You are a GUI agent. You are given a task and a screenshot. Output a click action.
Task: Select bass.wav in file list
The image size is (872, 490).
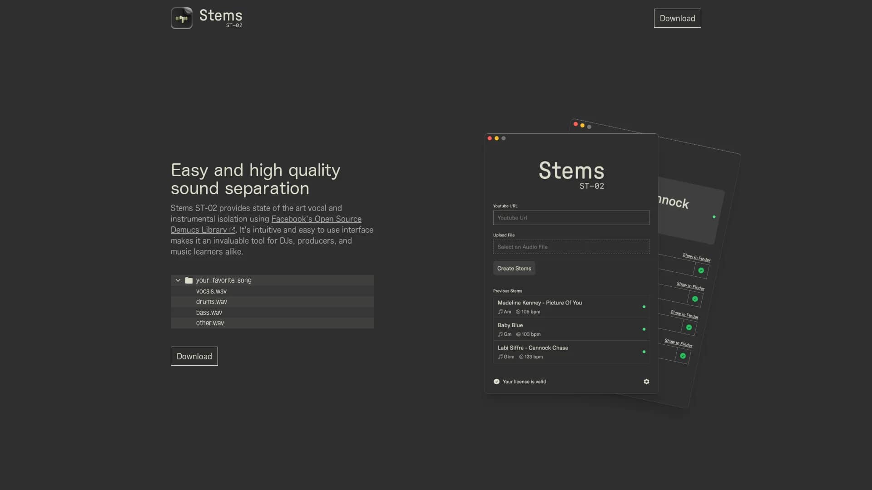coord(272,313)
